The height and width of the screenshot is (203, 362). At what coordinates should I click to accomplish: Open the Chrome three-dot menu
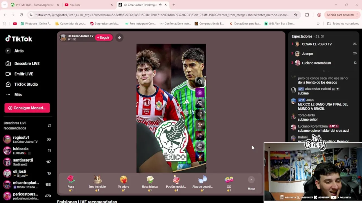(x=357, y=15)
